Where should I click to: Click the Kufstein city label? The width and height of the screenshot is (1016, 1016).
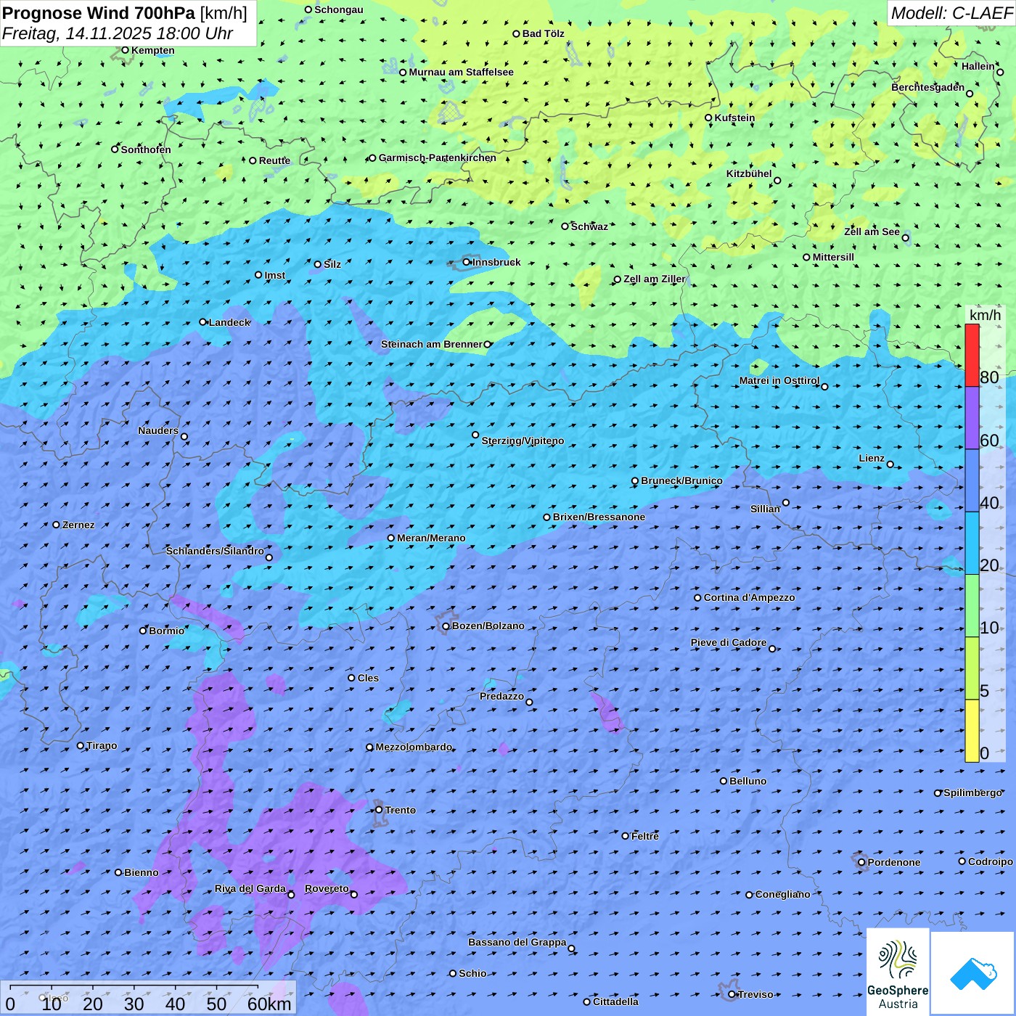[734, 118]
